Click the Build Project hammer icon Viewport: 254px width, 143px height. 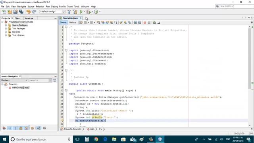coord(69,12)
